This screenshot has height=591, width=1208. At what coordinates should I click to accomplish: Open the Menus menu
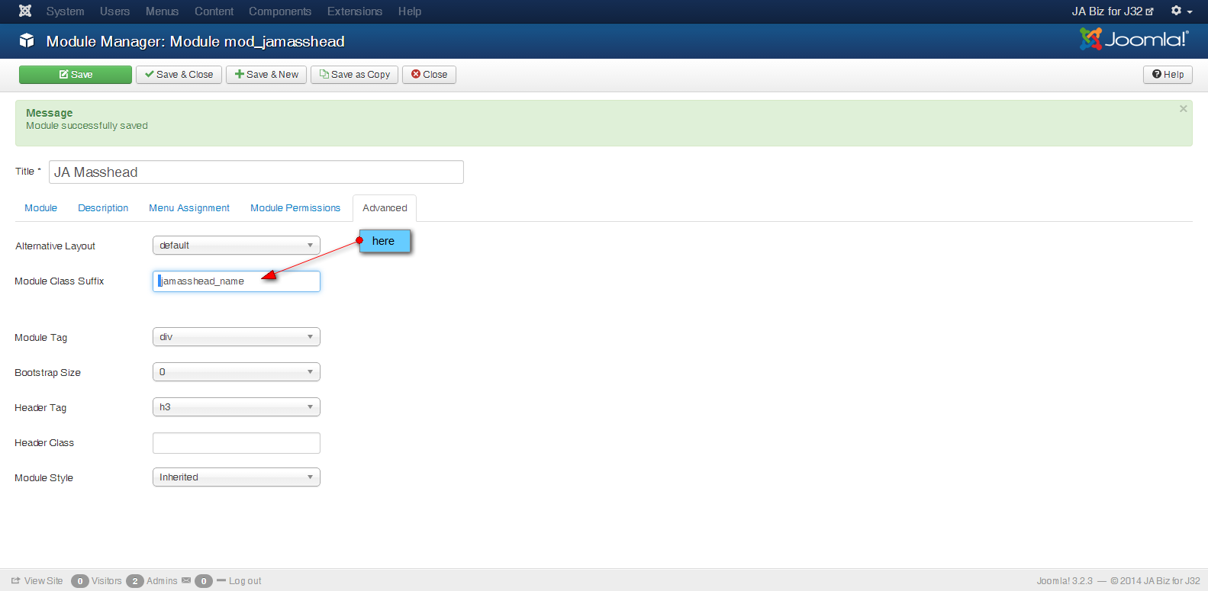tap(162, 11)
